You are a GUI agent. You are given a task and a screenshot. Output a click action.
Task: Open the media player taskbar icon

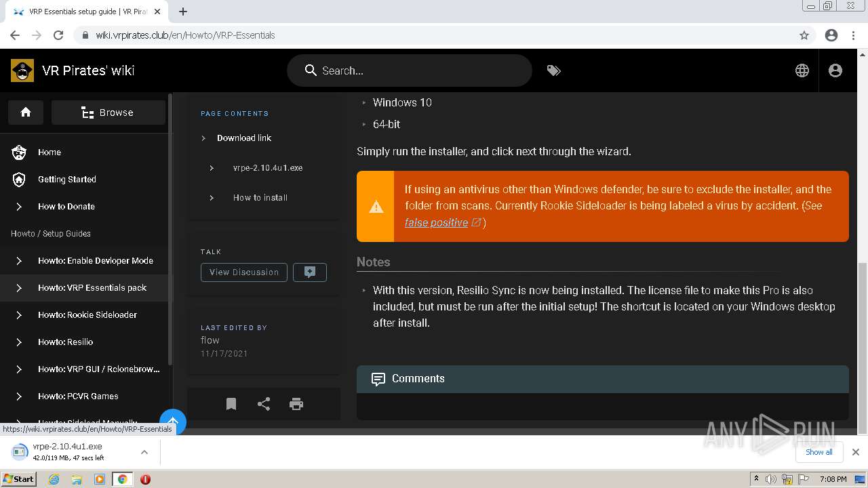(100, 479)
